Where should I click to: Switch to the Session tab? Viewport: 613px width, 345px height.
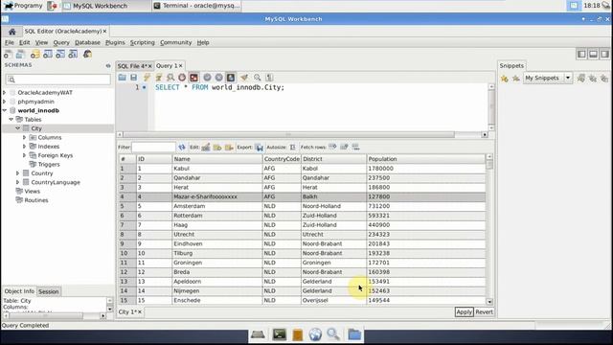pos(49,291)
